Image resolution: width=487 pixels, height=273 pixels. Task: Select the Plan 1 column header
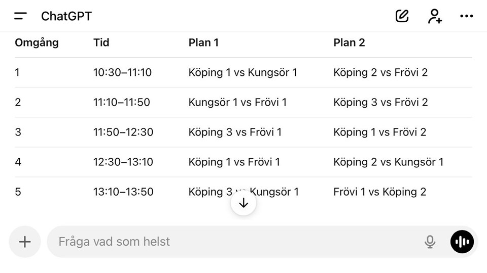click(x=203, y=42)
